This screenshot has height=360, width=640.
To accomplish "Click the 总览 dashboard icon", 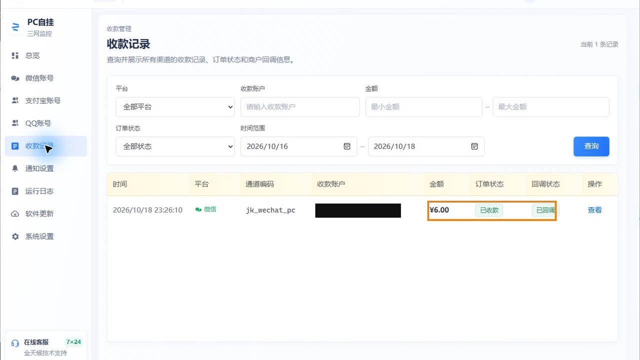I will tap(15, 55).
